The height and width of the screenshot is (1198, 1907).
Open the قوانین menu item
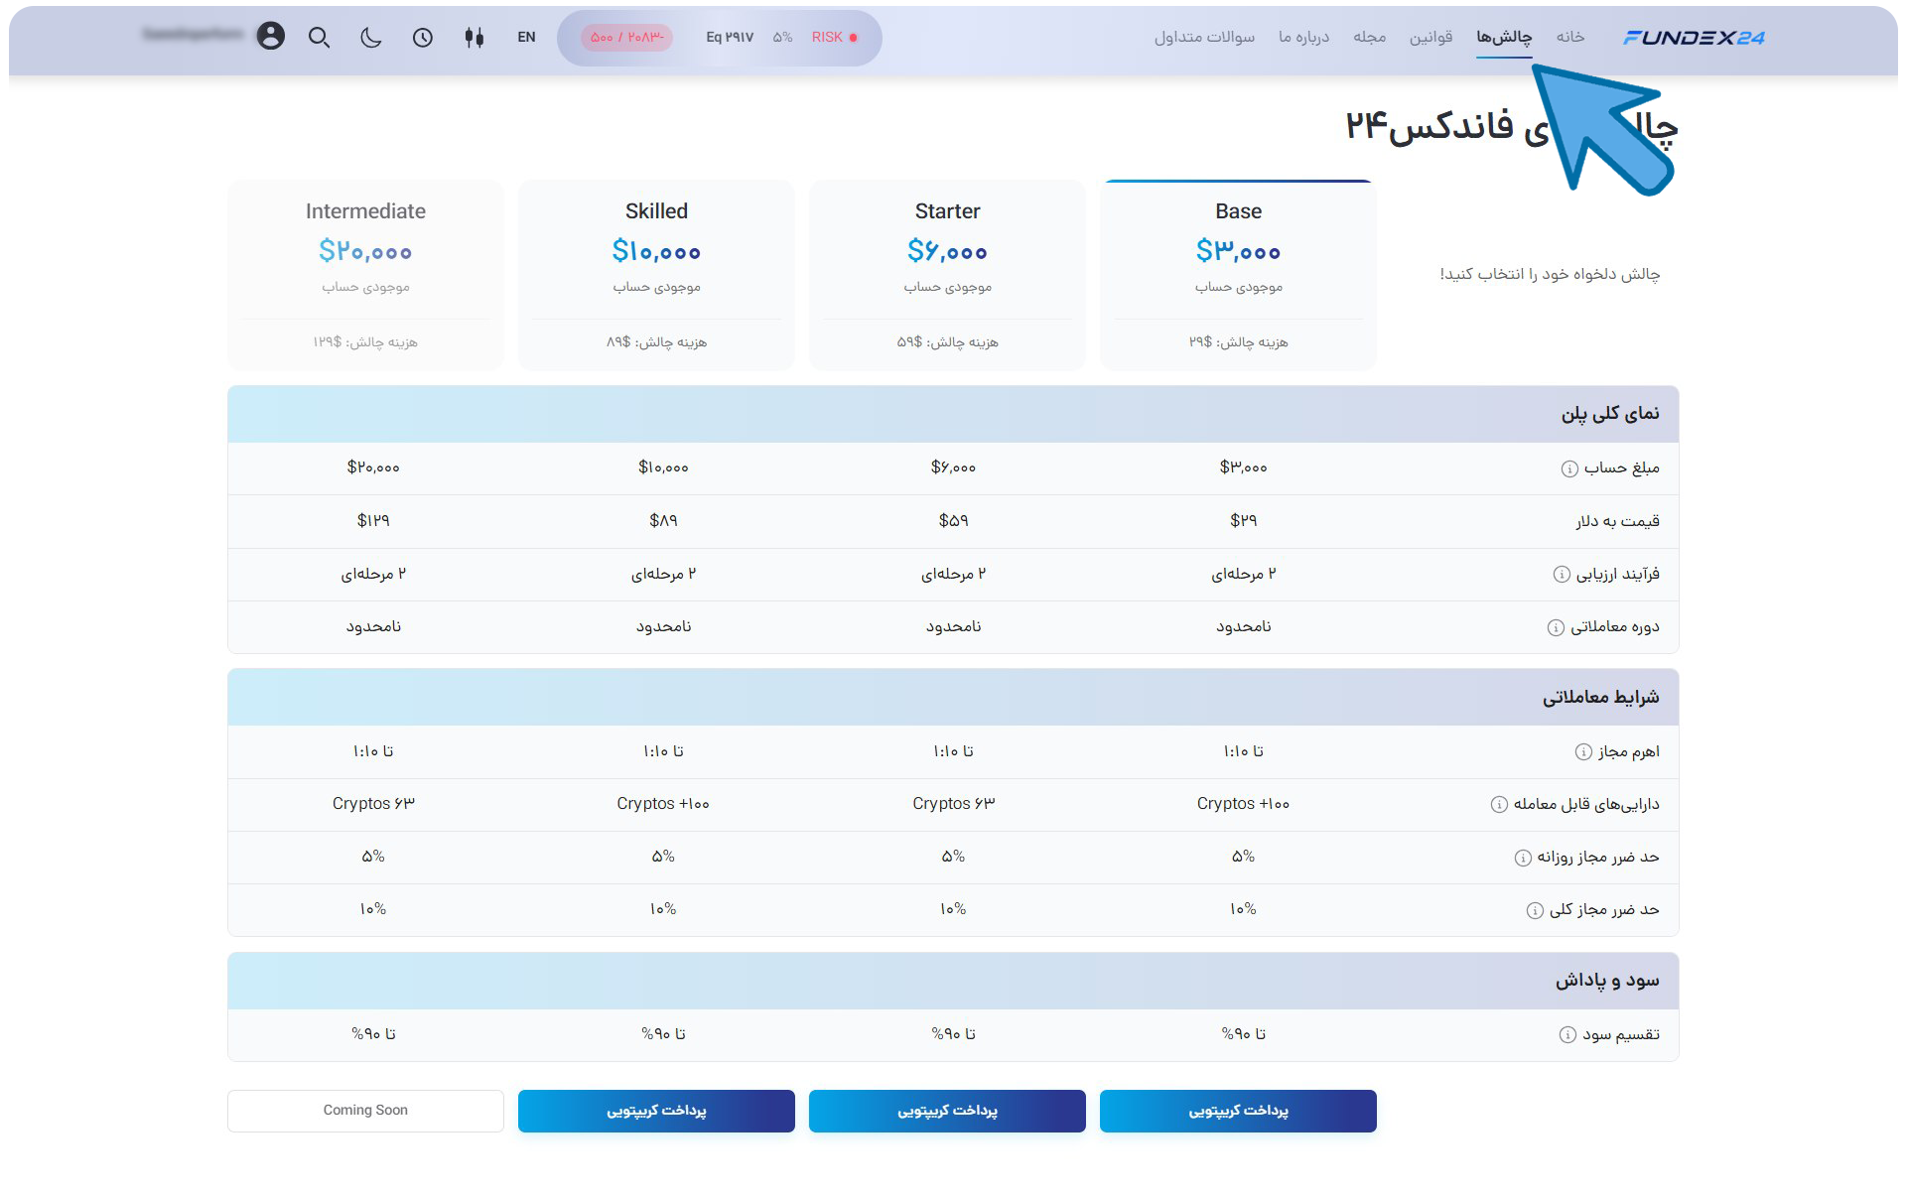coord(1431,37)
